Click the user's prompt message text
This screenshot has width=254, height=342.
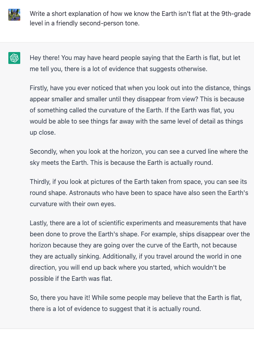coord(140,19)
